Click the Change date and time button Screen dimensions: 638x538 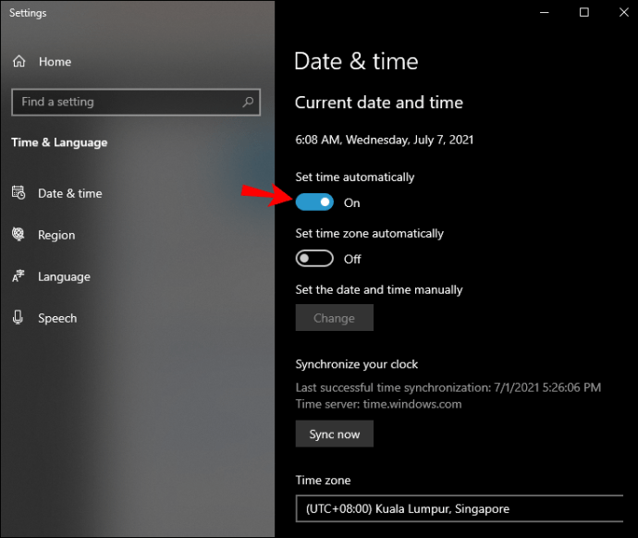335,318
